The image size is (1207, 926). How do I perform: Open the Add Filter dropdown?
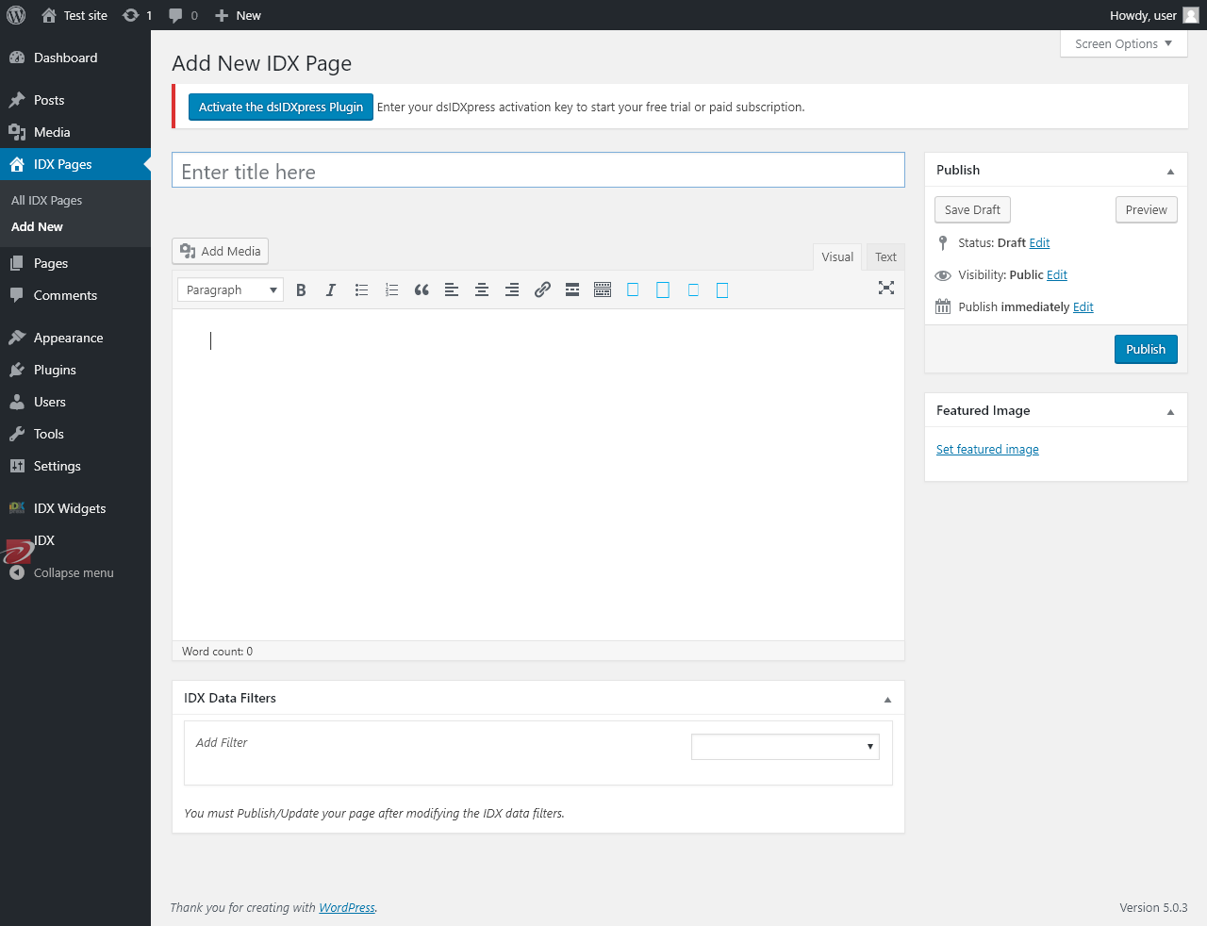tap(785, 747)
